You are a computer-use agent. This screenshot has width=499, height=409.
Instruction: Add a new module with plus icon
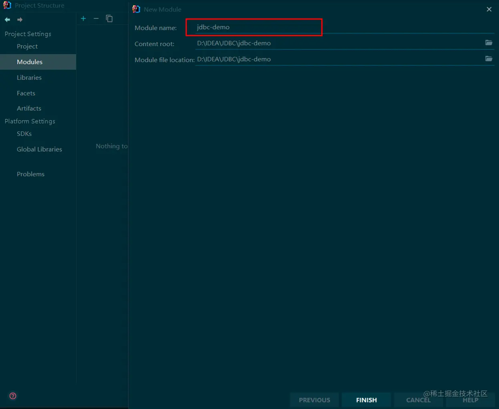pos(83,18)
